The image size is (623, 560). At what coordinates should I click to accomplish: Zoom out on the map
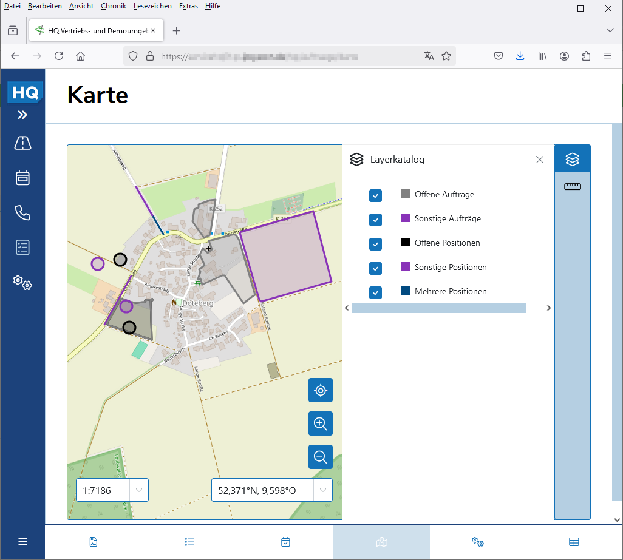[x=321, y=457]
